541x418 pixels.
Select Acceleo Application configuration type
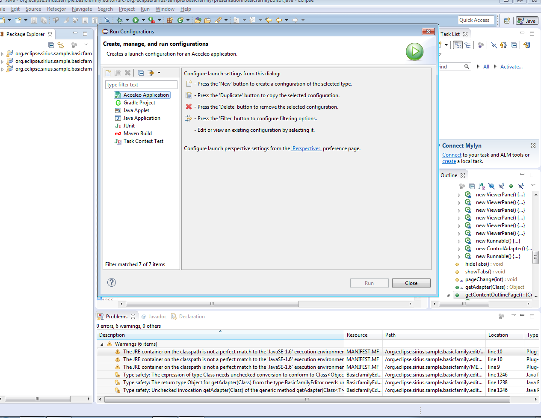click(x=142, y=95)
